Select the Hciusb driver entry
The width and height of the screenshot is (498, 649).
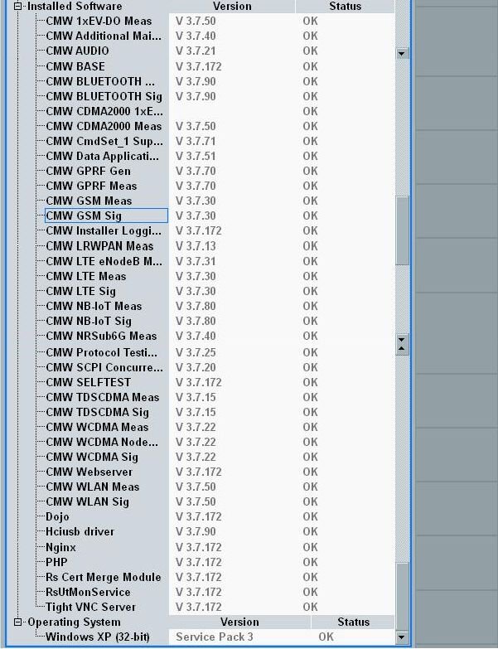[x=80, y=532]
